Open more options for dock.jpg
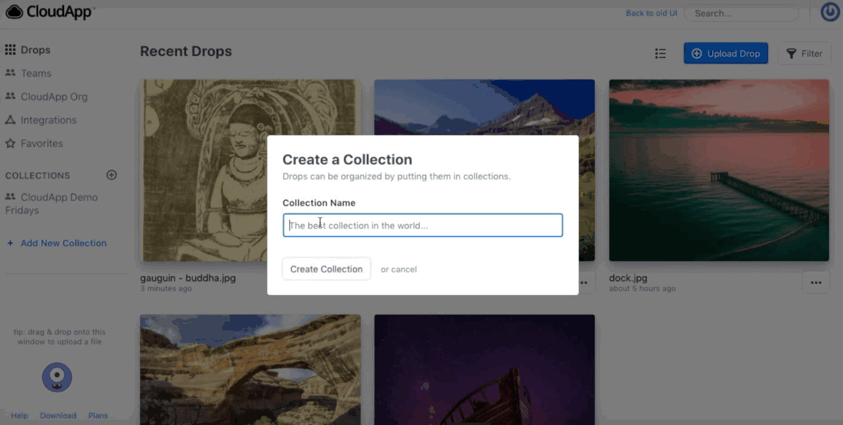 click(816, 283)
